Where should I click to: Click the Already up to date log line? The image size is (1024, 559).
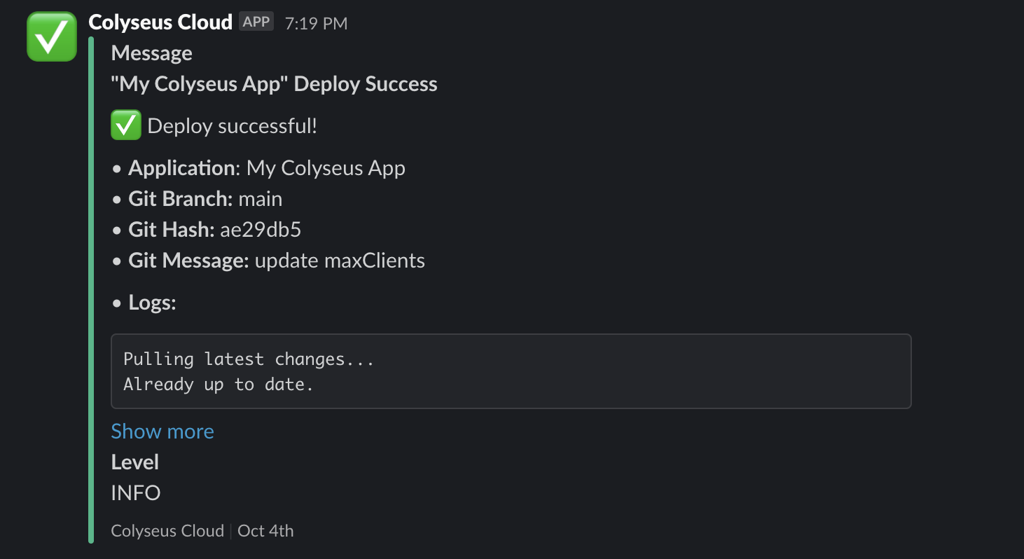[x=219, y=385]
